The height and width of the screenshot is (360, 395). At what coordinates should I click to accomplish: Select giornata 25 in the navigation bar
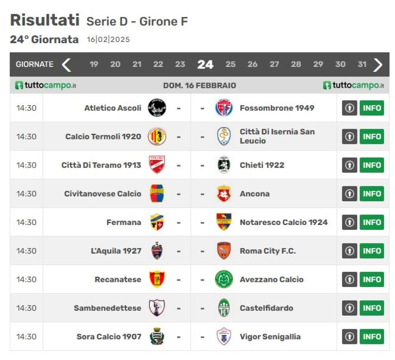click(230, 64)
